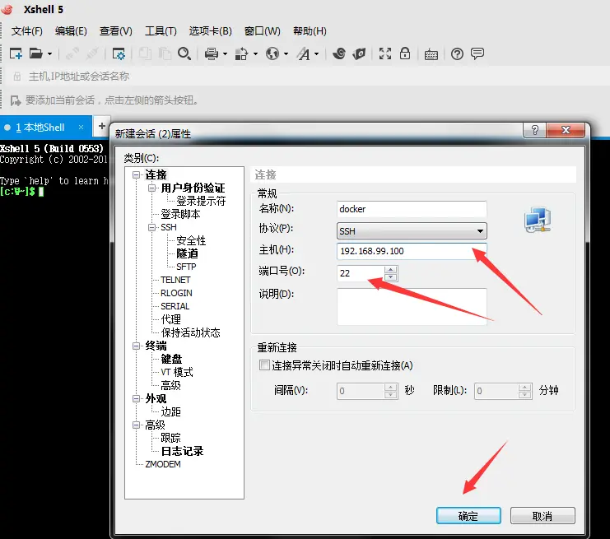Collapse the 用户身份验证 tree node

151,188
